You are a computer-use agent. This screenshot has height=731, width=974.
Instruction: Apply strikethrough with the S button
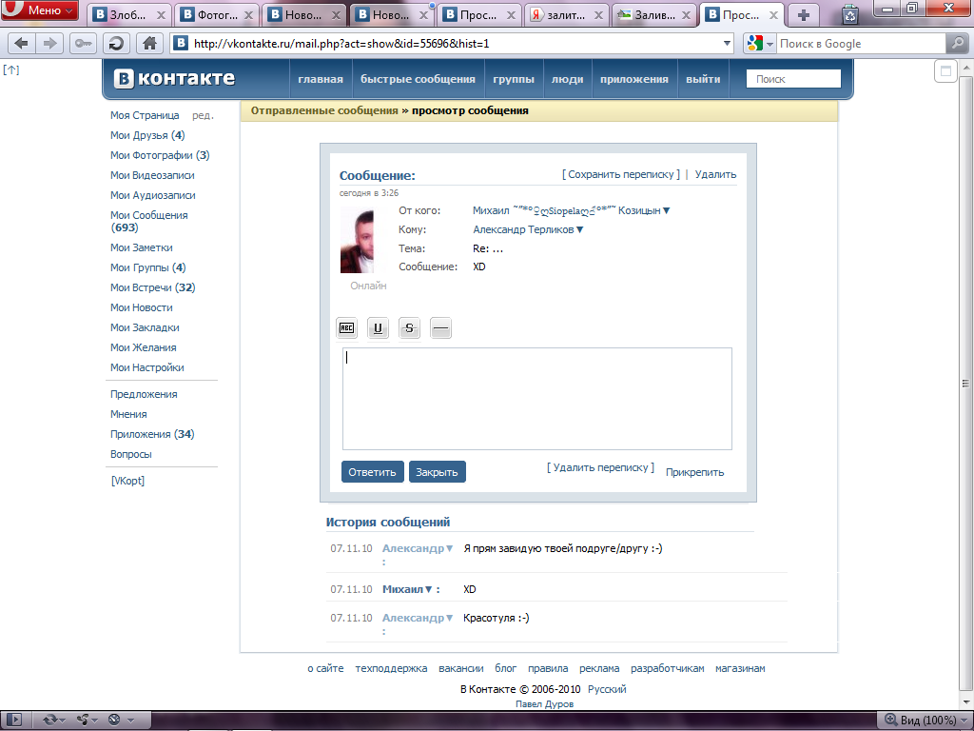tap(409, 328)
